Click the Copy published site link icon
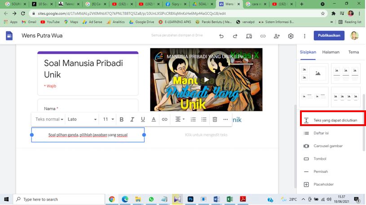 click(x=263, y=36)
